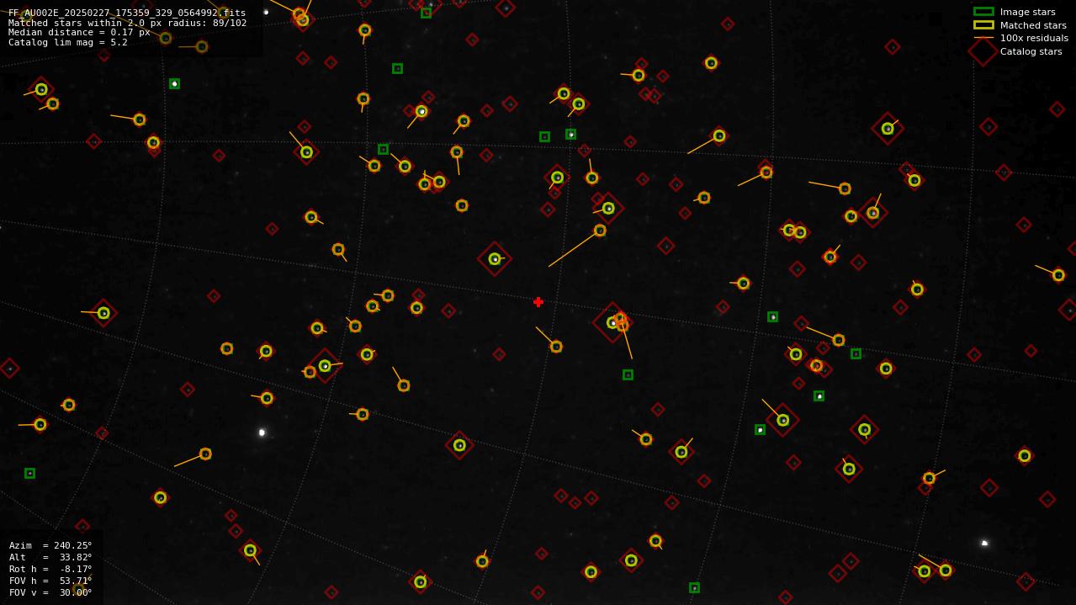Click the 'FOV v = 30.00°' readout

click(50, 592)
